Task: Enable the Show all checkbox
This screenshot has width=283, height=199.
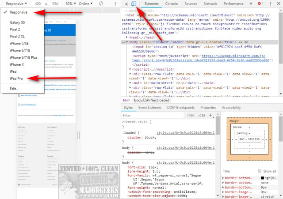Action: [x=260, y=171]
